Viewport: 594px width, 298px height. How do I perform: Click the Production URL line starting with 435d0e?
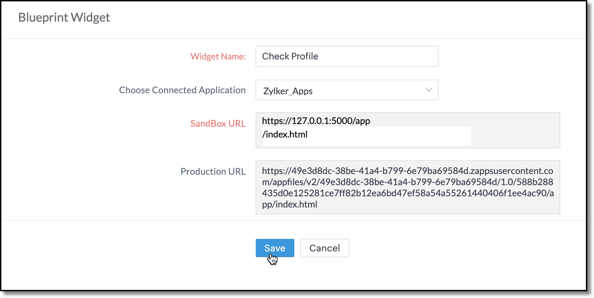tap(408, 193)
